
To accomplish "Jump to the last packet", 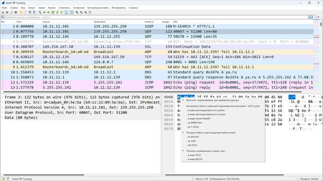I will [x=62, y=12].
